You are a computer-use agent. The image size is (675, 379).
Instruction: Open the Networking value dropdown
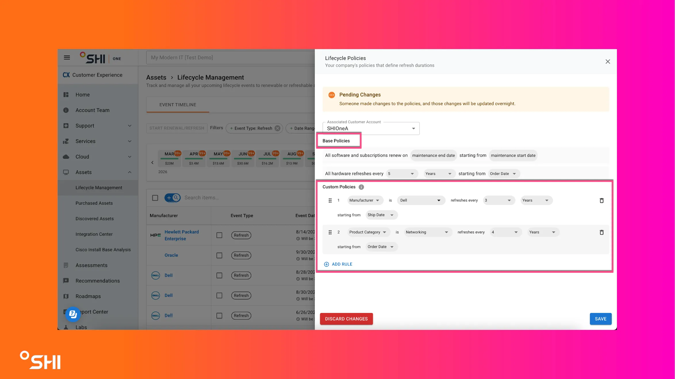click(x=428, y=232)
